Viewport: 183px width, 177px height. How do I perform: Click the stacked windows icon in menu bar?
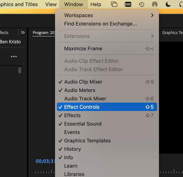coord(114,4)
